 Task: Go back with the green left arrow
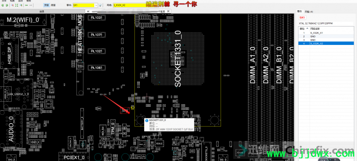[26, 5]
